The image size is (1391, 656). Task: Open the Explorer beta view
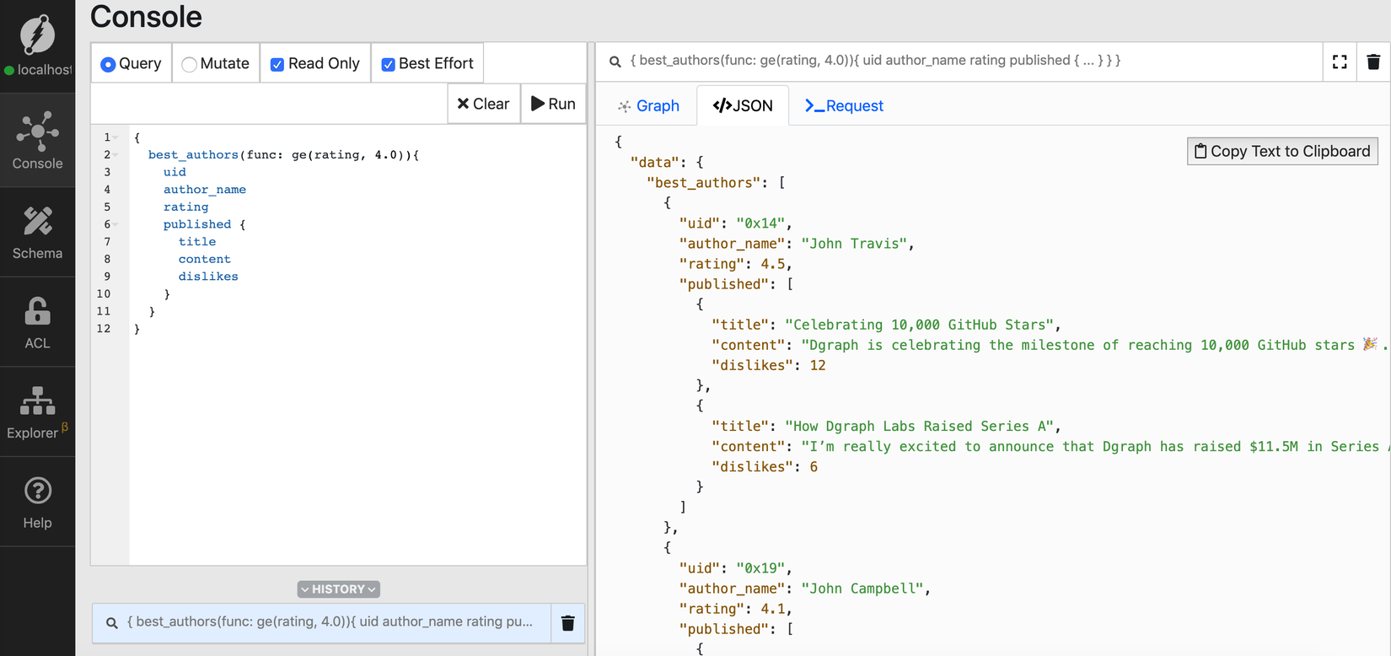click(x=37, y=412)
